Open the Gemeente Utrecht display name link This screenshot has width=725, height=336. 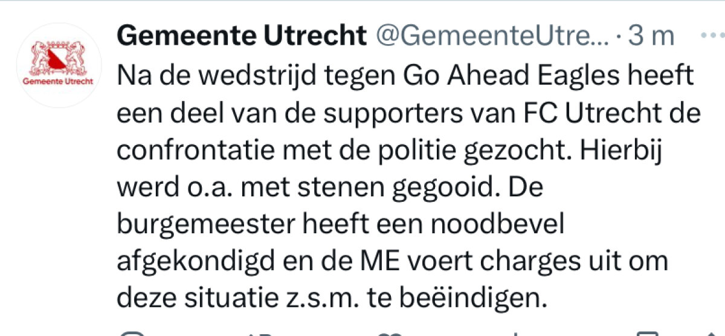pyautogui.click(x=241, y=36)
